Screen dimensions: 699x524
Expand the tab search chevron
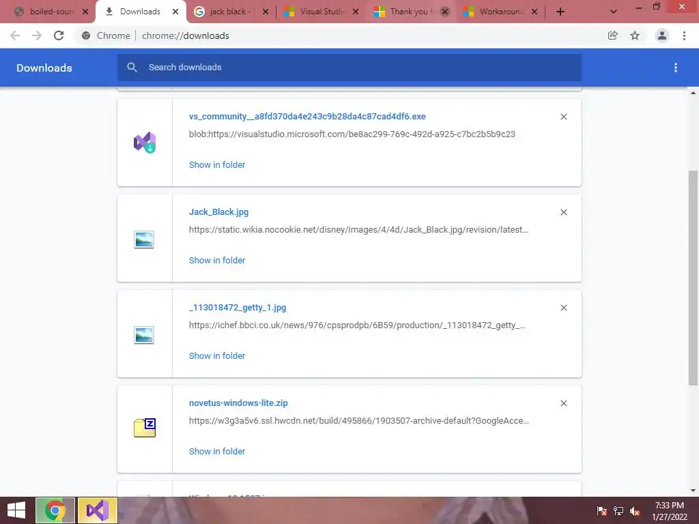[614, 12]
